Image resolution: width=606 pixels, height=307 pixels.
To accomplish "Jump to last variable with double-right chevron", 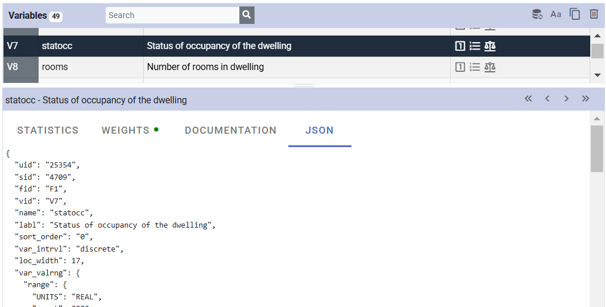I will click(586, 99).
